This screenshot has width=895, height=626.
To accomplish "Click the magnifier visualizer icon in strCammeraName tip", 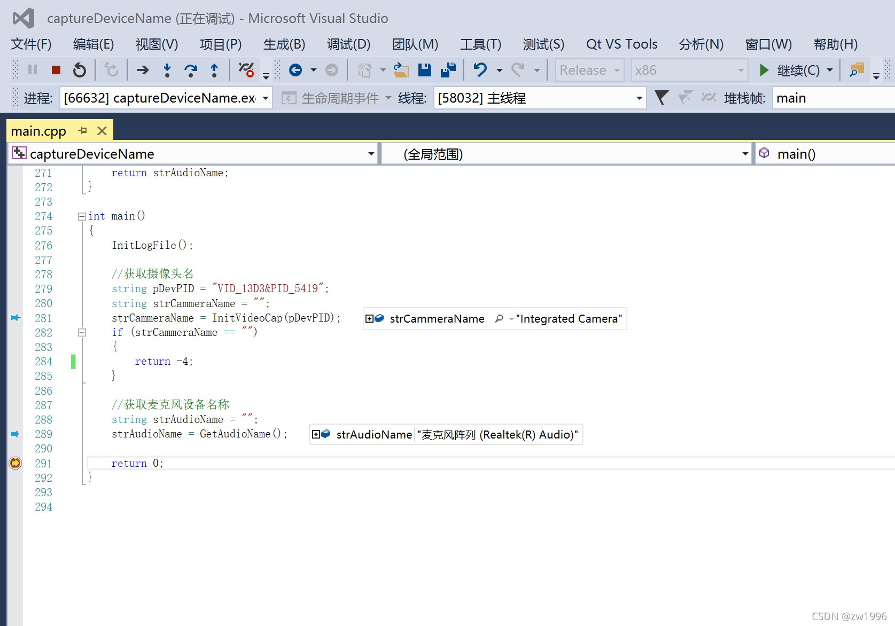I will pyautogui.click(x=499, y=318).
